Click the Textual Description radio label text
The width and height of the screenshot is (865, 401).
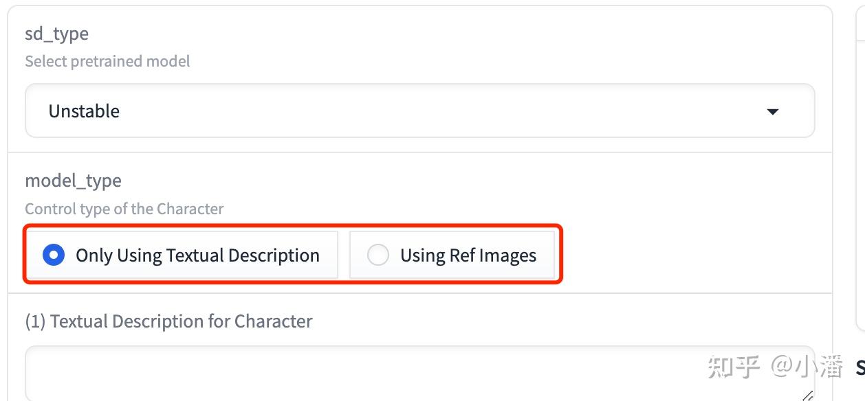tap(197, 255)
